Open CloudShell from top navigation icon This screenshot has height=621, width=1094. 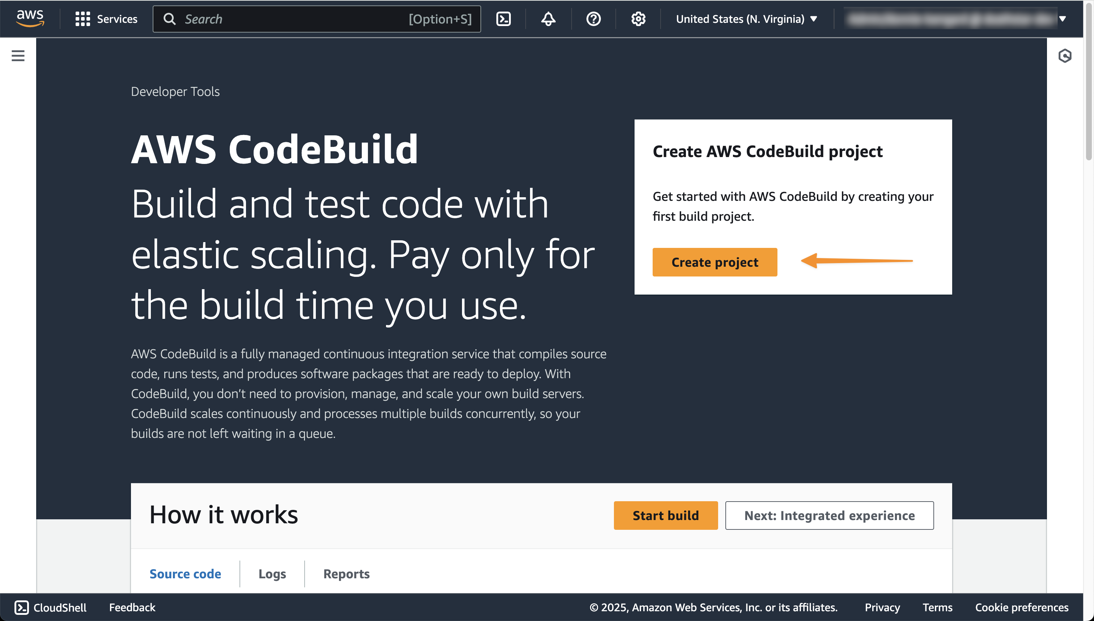504,19
